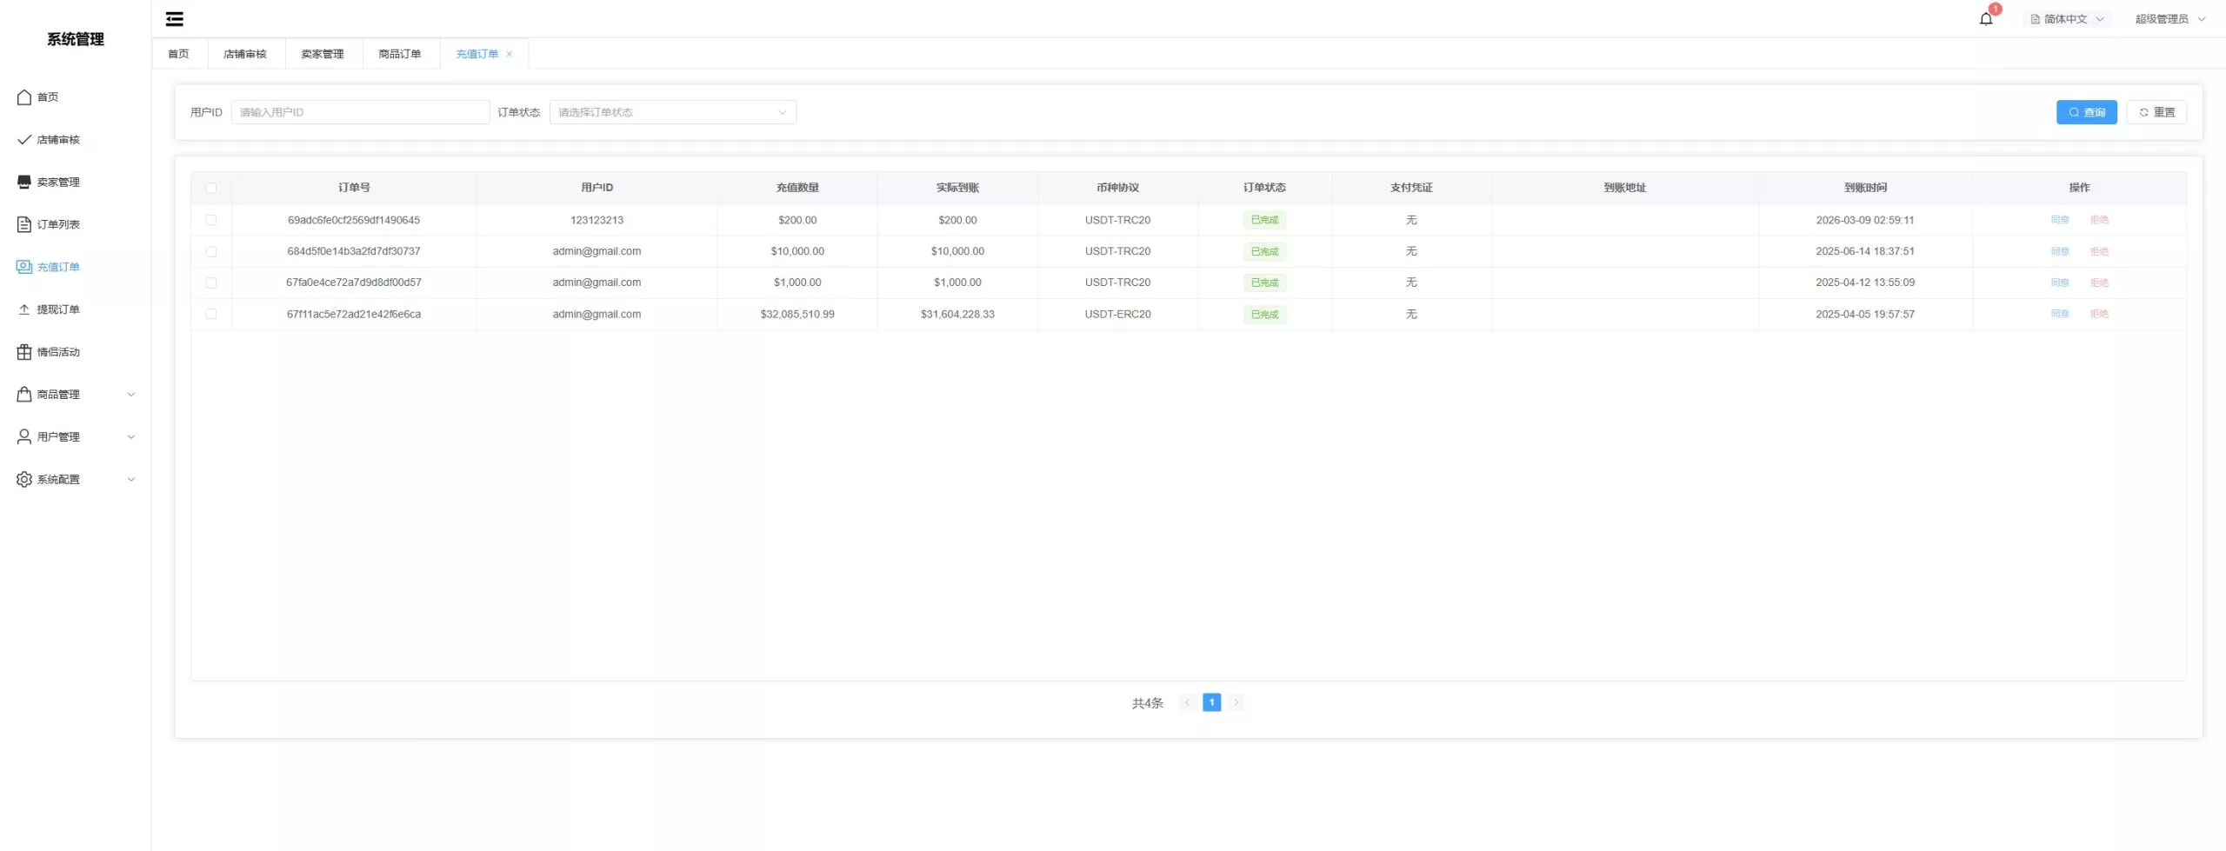This screenshot has height=851, width=2226.
Task: Open 店铺审核 checkmark icon in sidebar
Action: pyautogui.click(x=24, y=140)
